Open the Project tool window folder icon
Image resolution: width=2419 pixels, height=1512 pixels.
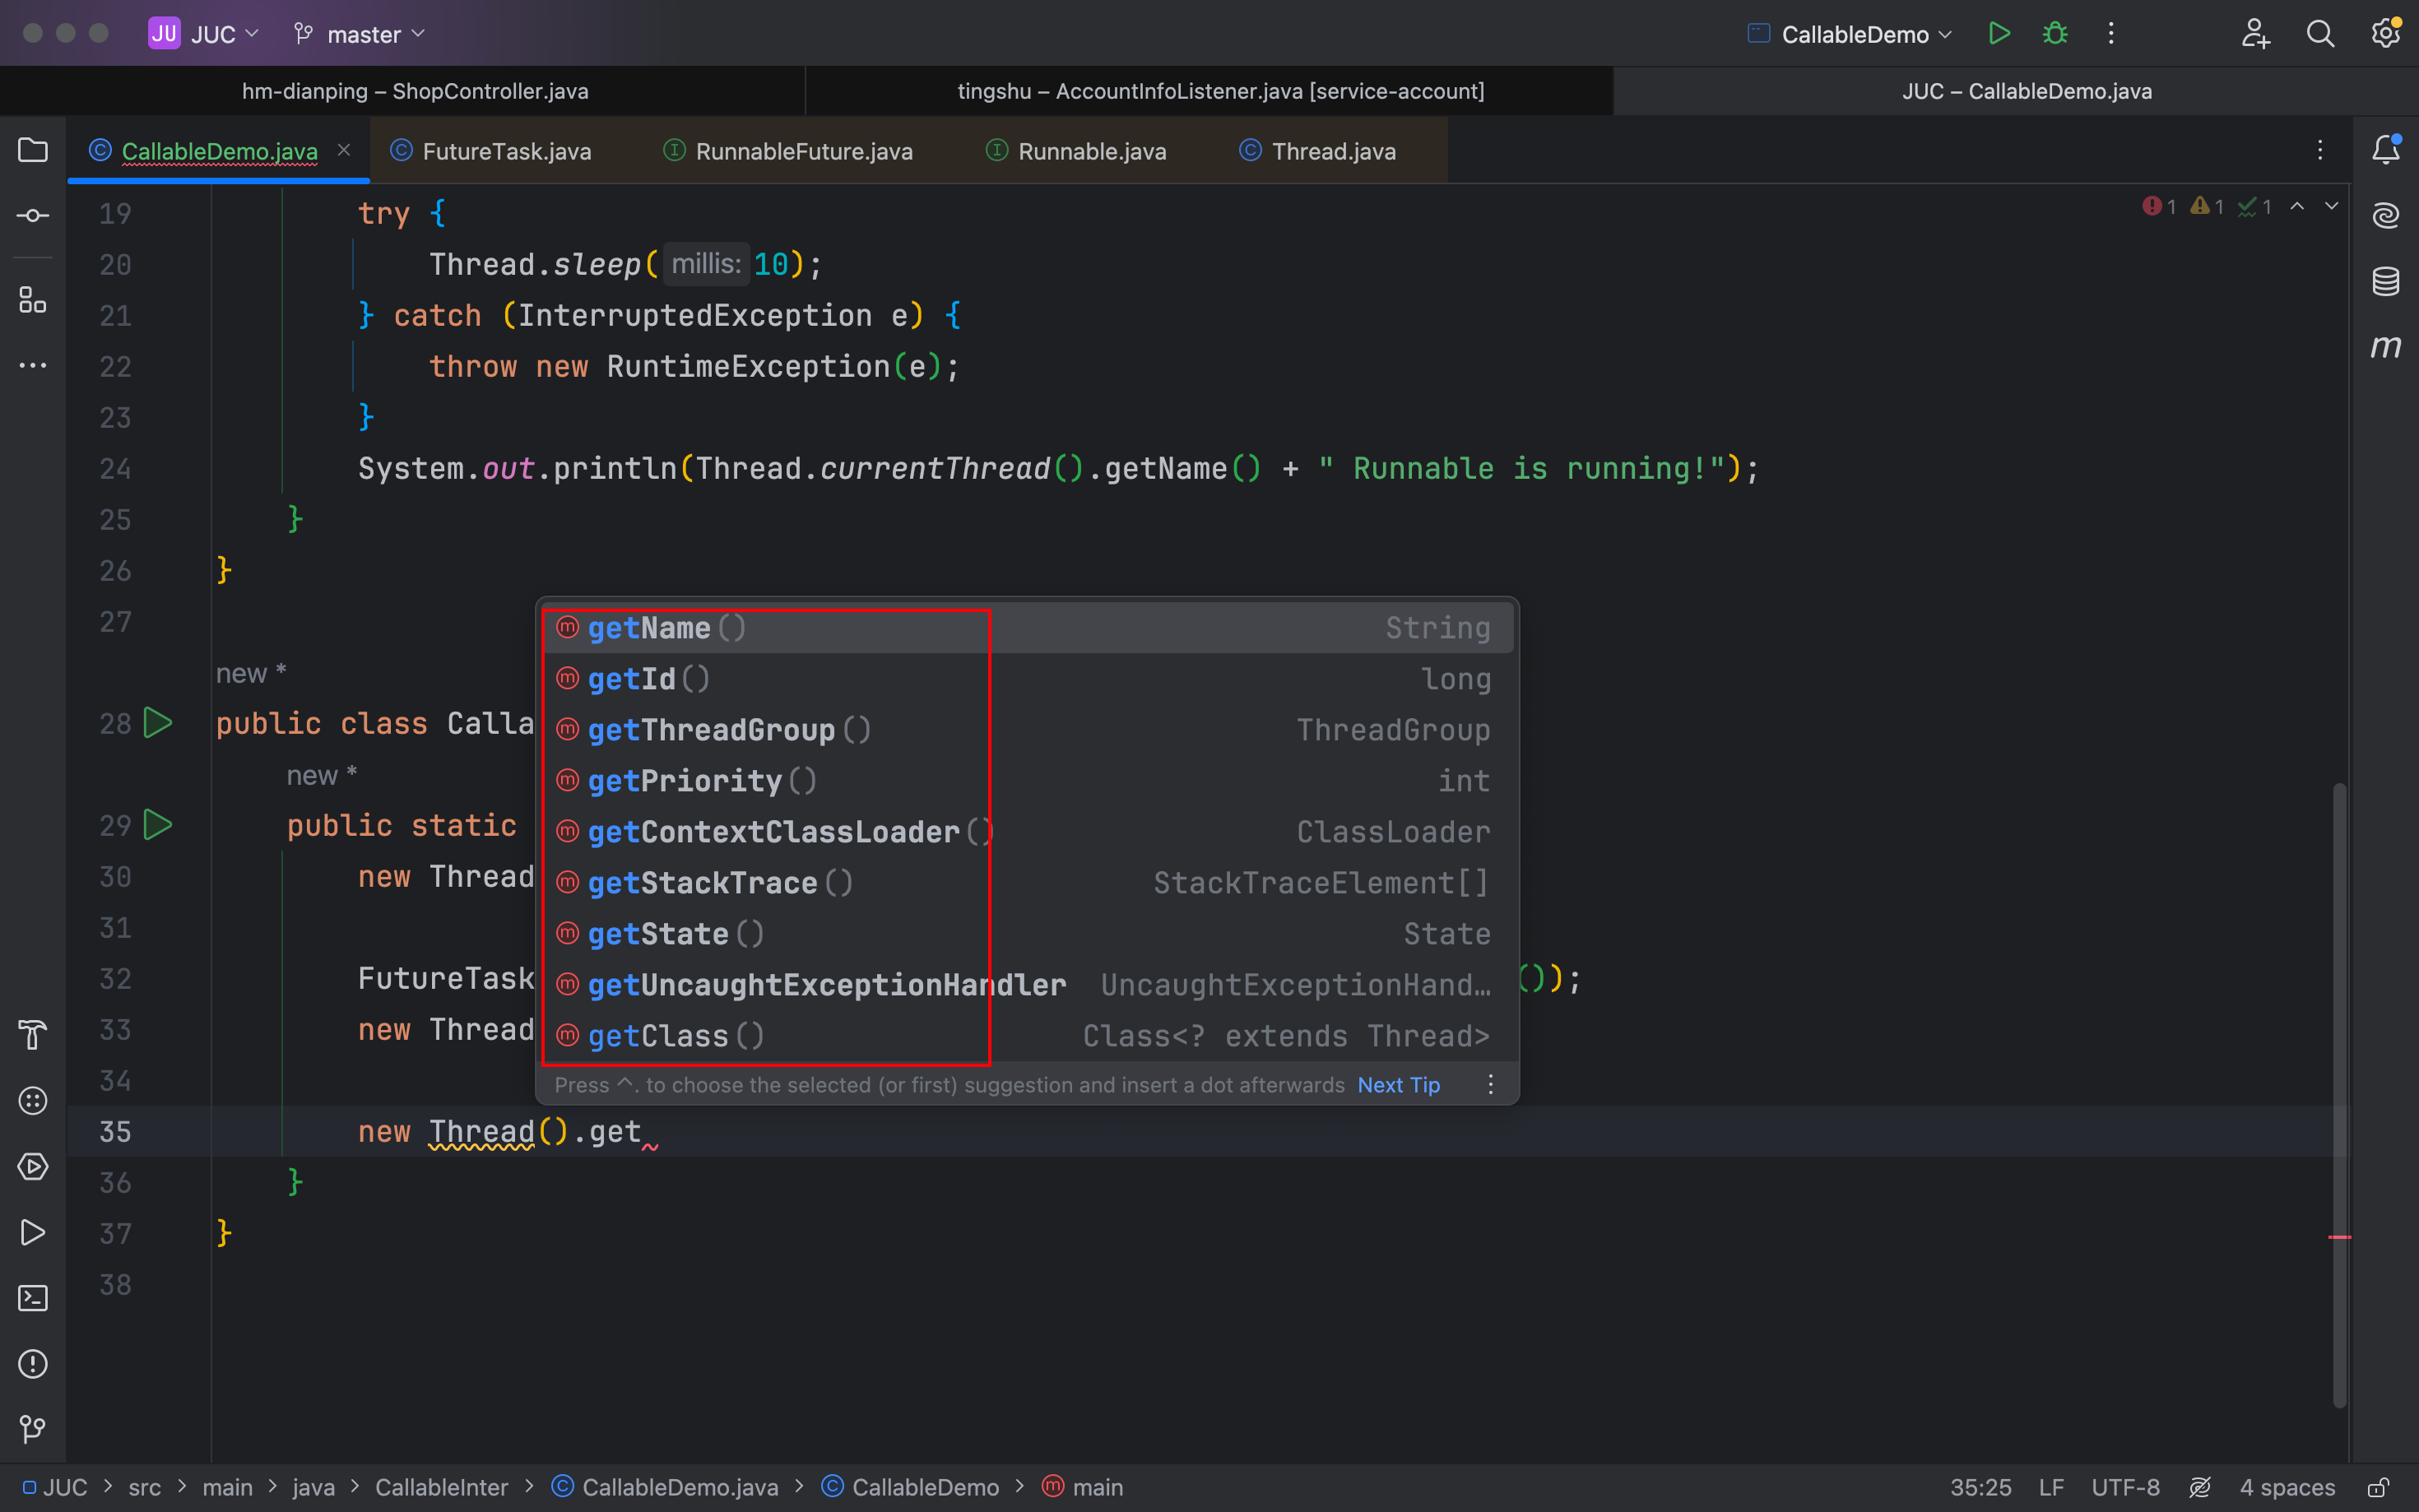(33, 150)
